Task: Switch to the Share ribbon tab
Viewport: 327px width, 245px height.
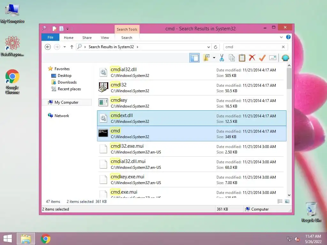Action: point(87,38)
